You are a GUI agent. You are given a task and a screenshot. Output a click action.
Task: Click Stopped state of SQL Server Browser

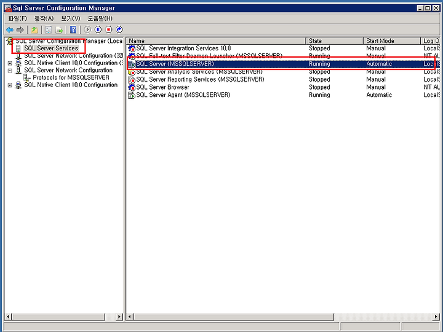tap(319, 87)
